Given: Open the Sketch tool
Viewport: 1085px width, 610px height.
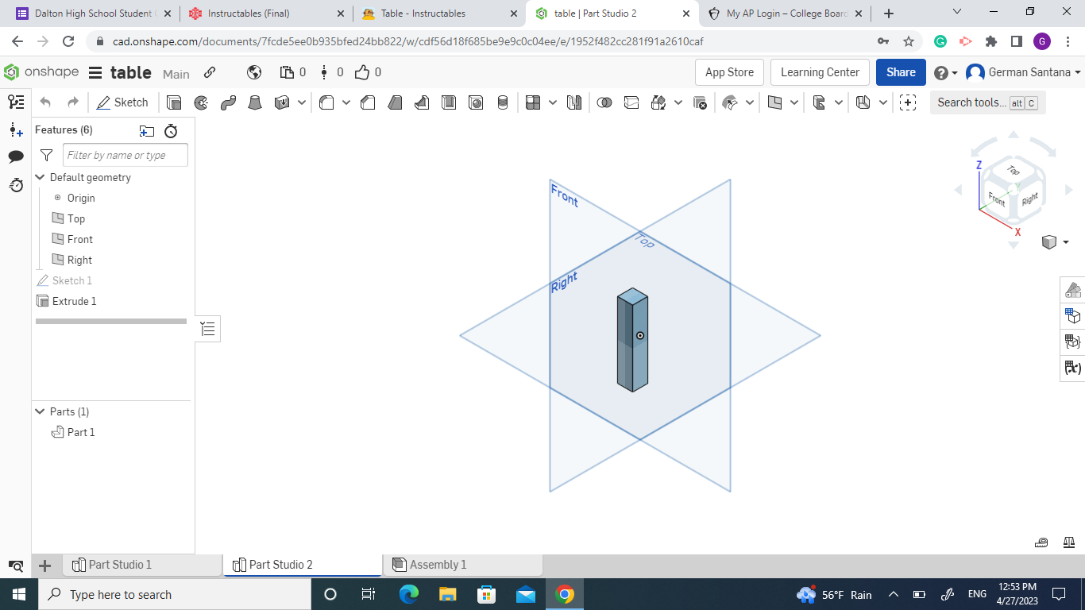Looking at the screenshot, I should 123,102.
